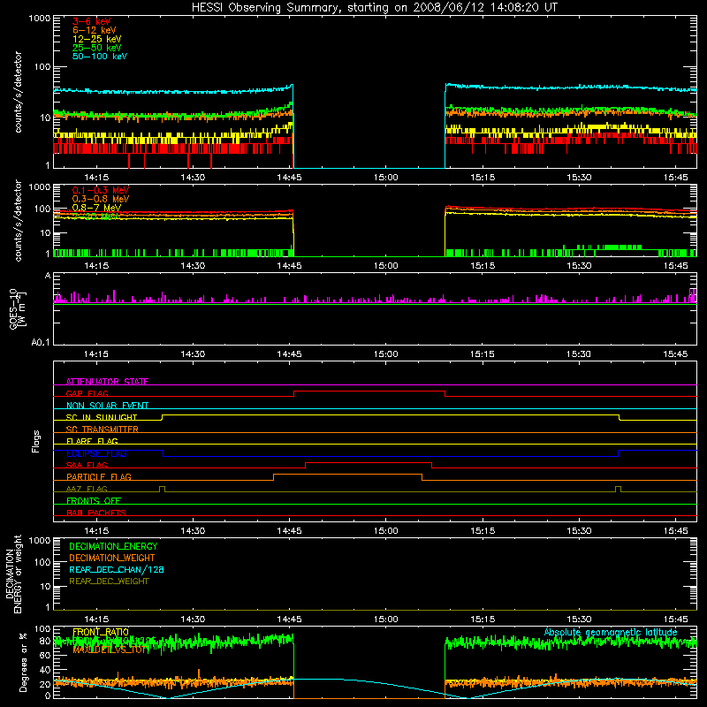
Task: Click the REAR_DEC_WEIGHT legend label
Action: click(109, 582)
